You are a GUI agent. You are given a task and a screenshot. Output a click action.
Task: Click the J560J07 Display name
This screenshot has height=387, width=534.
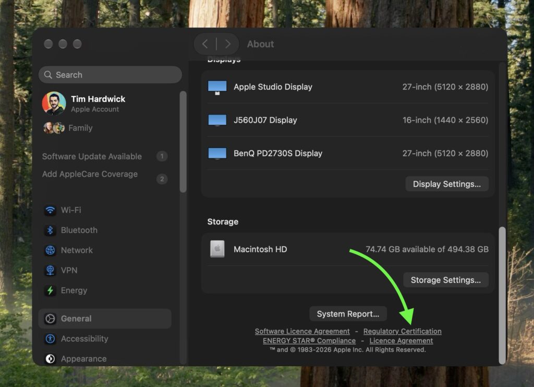[265, 120]
